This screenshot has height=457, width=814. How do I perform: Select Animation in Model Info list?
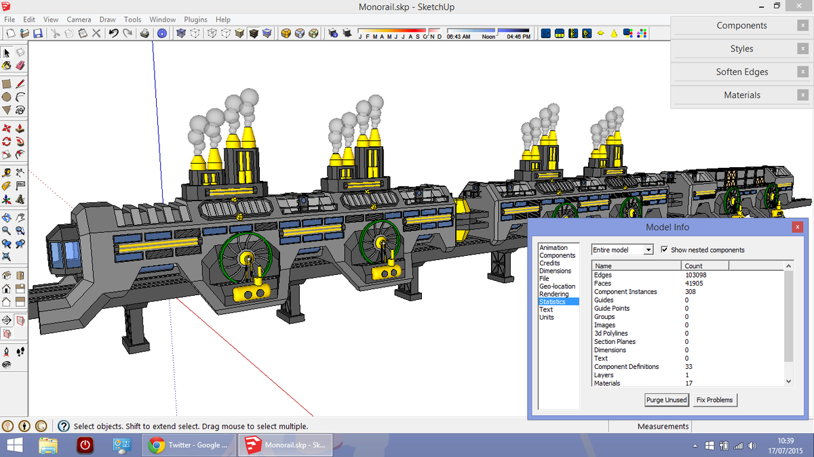pyautogui.click(x=554, y=248)
